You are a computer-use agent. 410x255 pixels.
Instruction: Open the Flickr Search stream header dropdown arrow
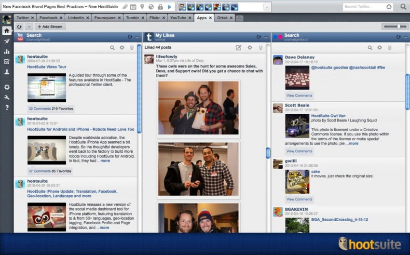click(x=406, y=37)
